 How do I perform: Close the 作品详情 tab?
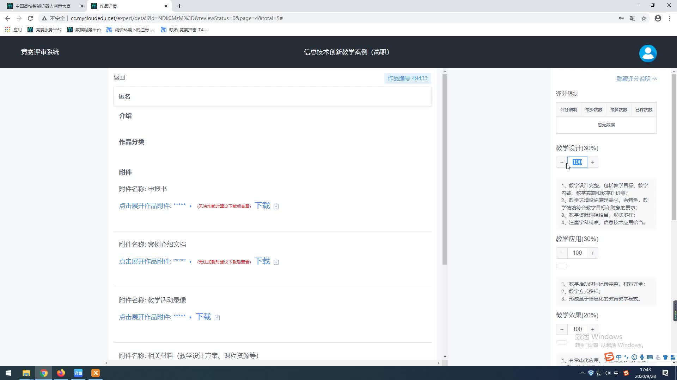click(166, 6)
